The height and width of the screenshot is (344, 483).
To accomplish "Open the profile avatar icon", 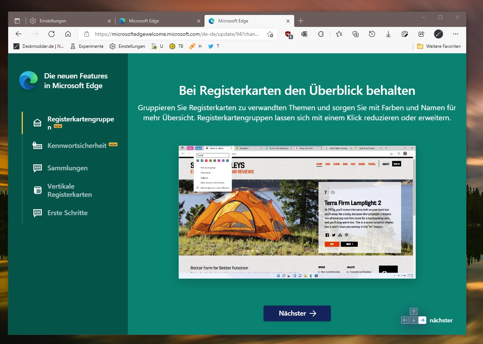I will [x=439, y=34].
